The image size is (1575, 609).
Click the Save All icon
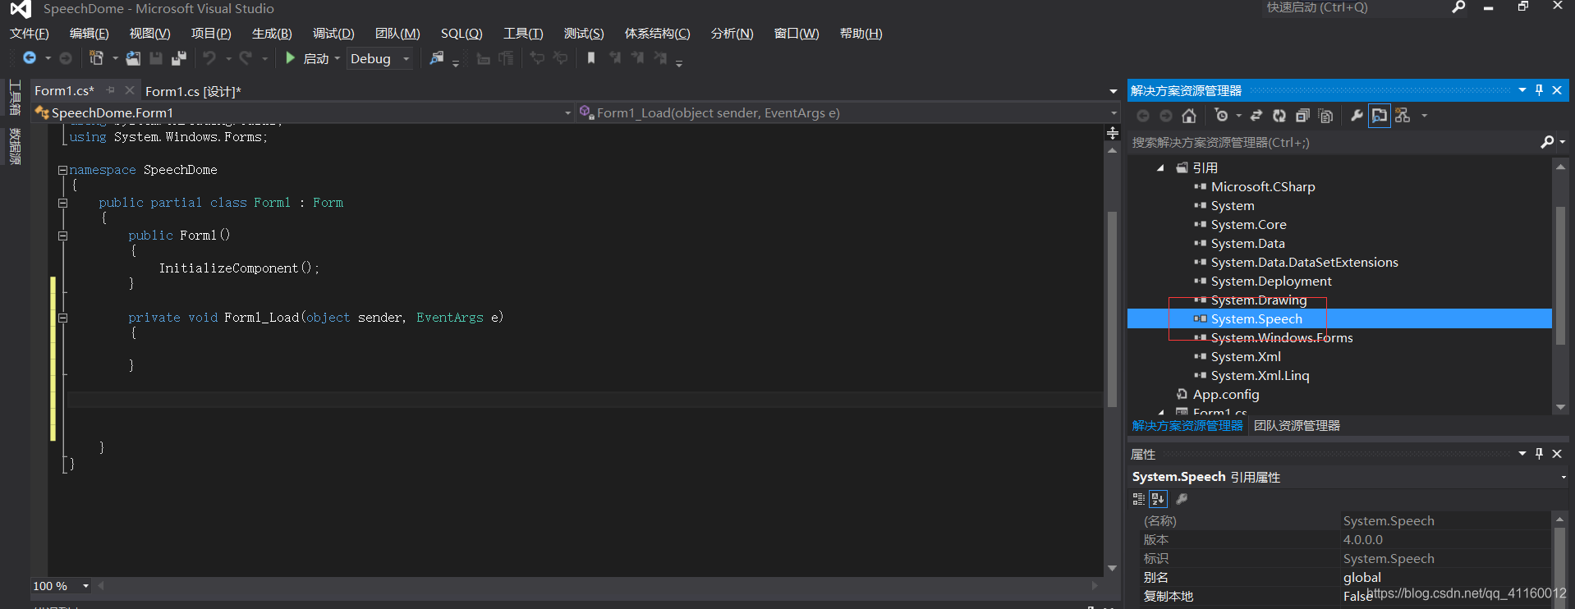178,58
